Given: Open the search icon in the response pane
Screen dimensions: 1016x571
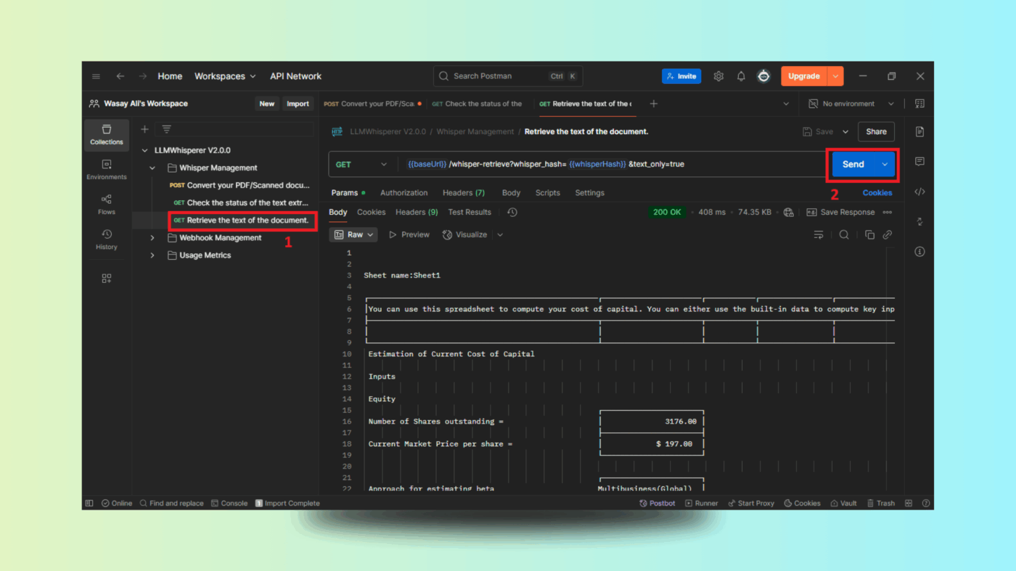Looking at the screenshot, I should pos(844,235).
